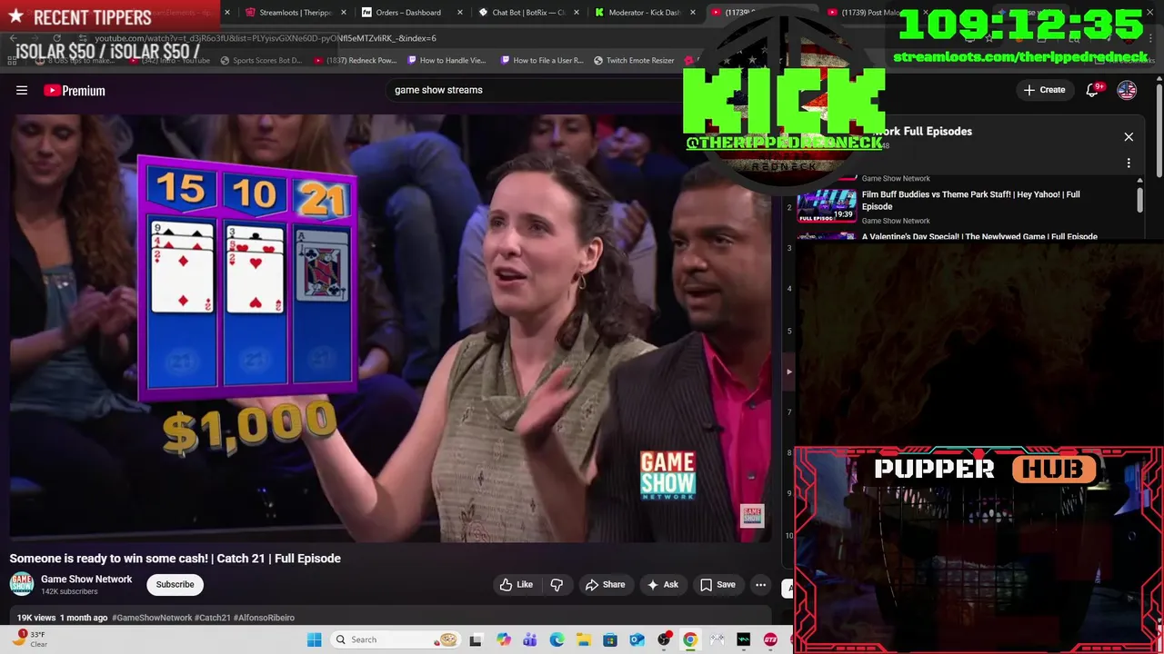Click the Ask button under video
This screenshot has height=654, width=1164.
point(662,585)
